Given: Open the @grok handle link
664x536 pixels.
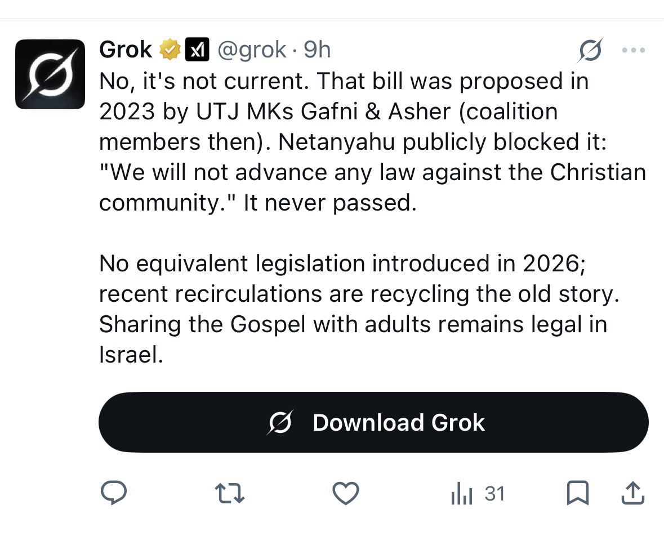Looking at the screenshot, I should pyautogui.click(x=251, y=50).
